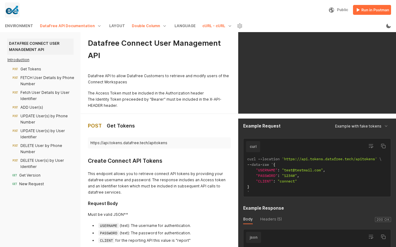
Task: Select the Body response tab
Action: (x=248, y=219)
